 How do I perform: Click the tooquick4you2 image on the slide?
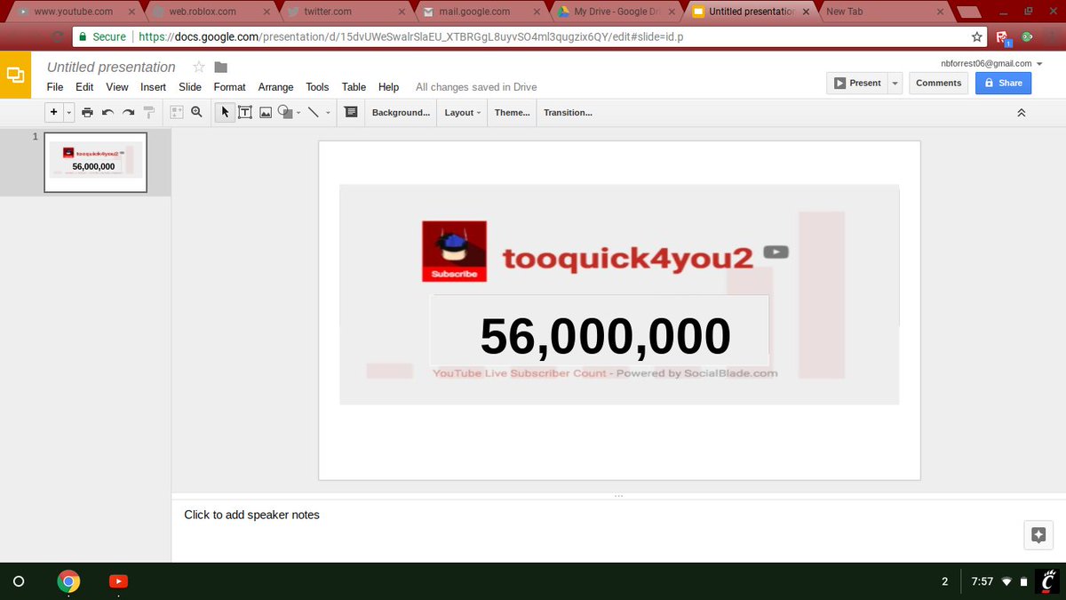tap(619, 294)
